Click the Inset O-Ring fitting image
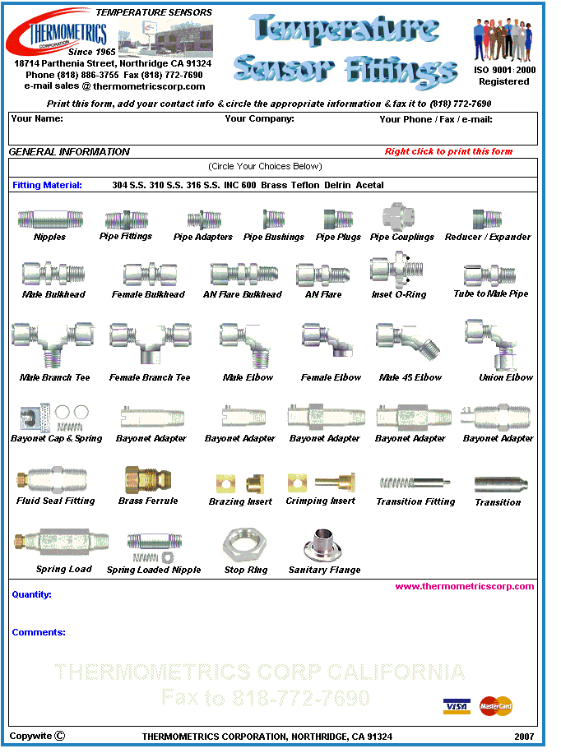This screenshot has height=753, width=561. 398,270
